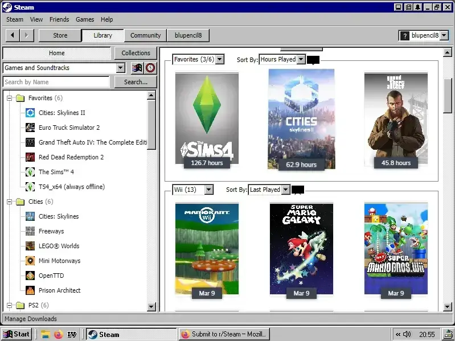455x341 pixels.
Task: Click the Steam logo in the title bar
Action: (7, 7)
